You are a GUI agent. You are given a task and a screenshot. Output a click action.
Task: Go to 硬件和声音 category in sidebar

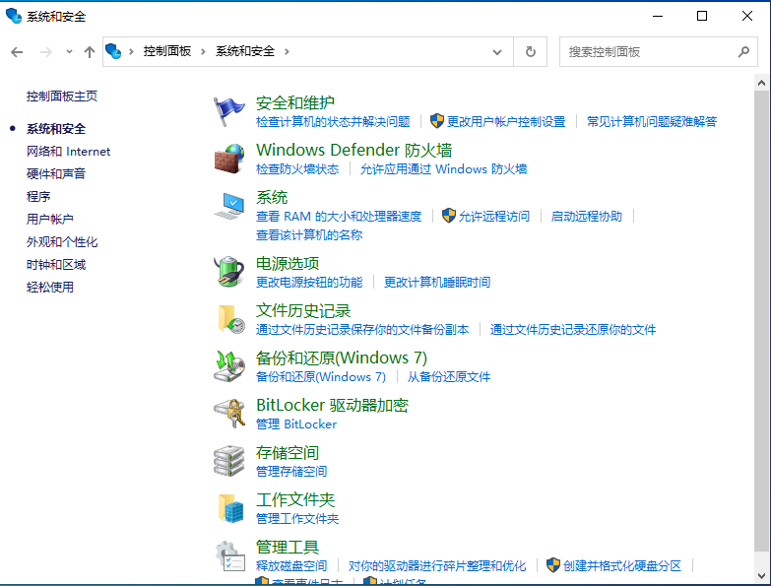(x=56, y=174)
